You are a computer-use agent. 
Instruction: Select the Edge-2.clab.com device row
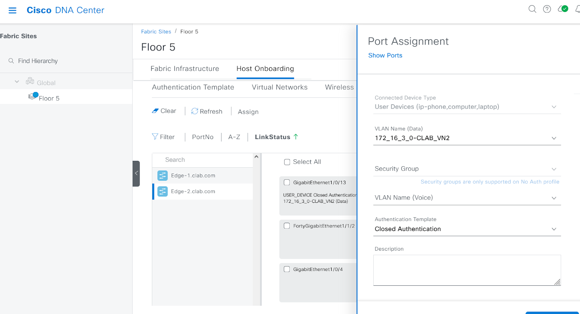click(x=203, y=192)
